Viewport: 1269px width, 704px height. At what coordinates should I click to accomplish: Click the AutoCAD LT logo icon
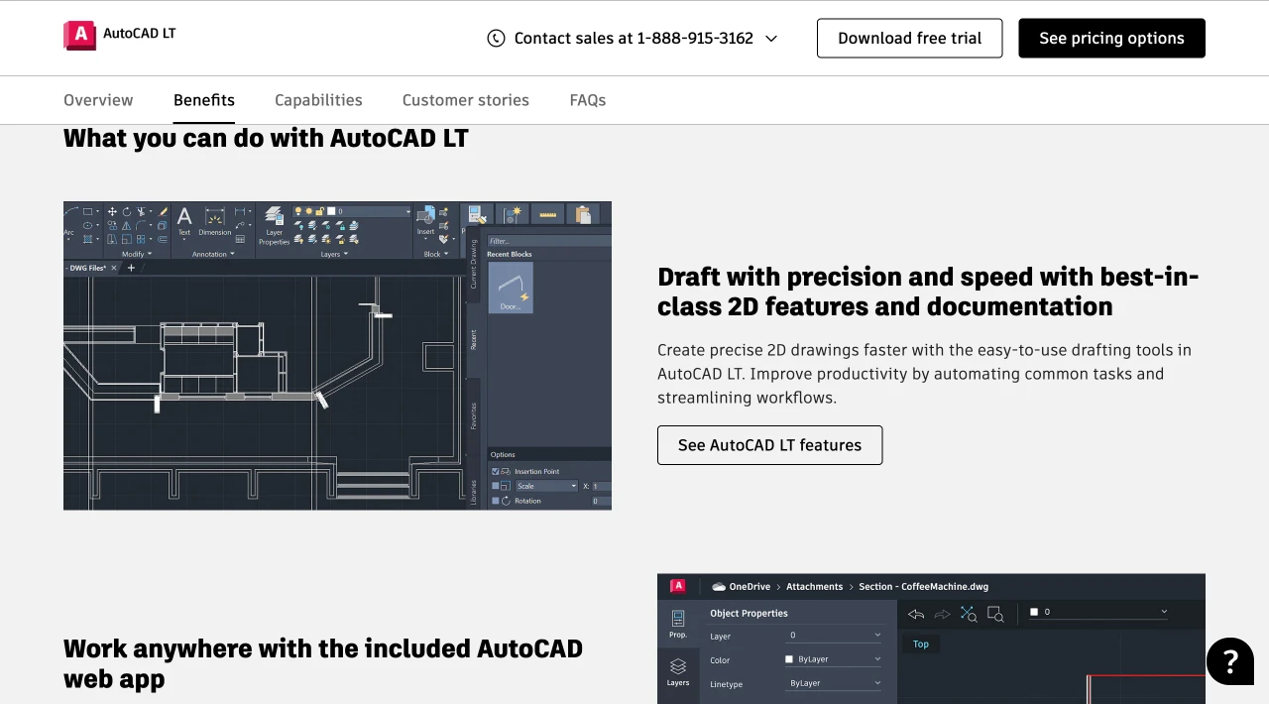coord(77,33)
